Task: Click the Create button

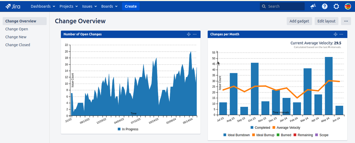Action: point(131,6)
